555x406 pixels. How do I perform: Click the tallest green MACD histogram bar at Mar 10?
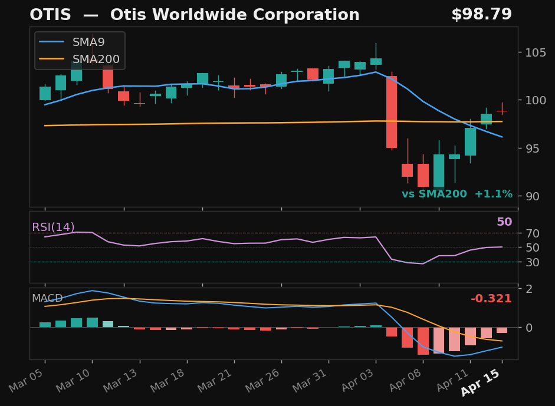(92, 322)
